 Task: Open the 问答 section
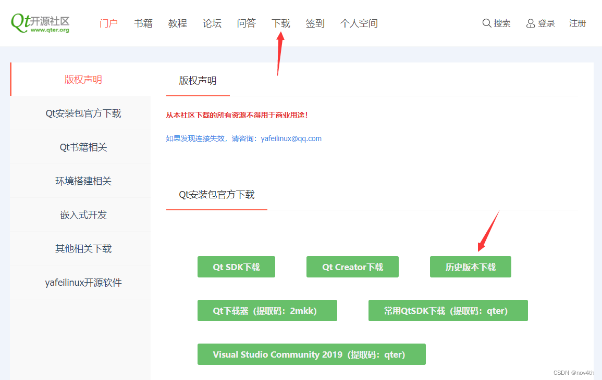click(x=246, y=23)
